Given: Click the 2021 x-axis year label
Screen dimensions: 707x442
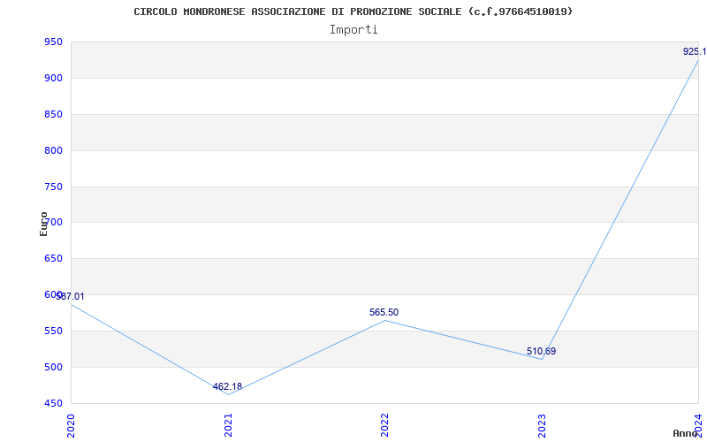Looking at the screenshot, I should (x=228, y=425).
